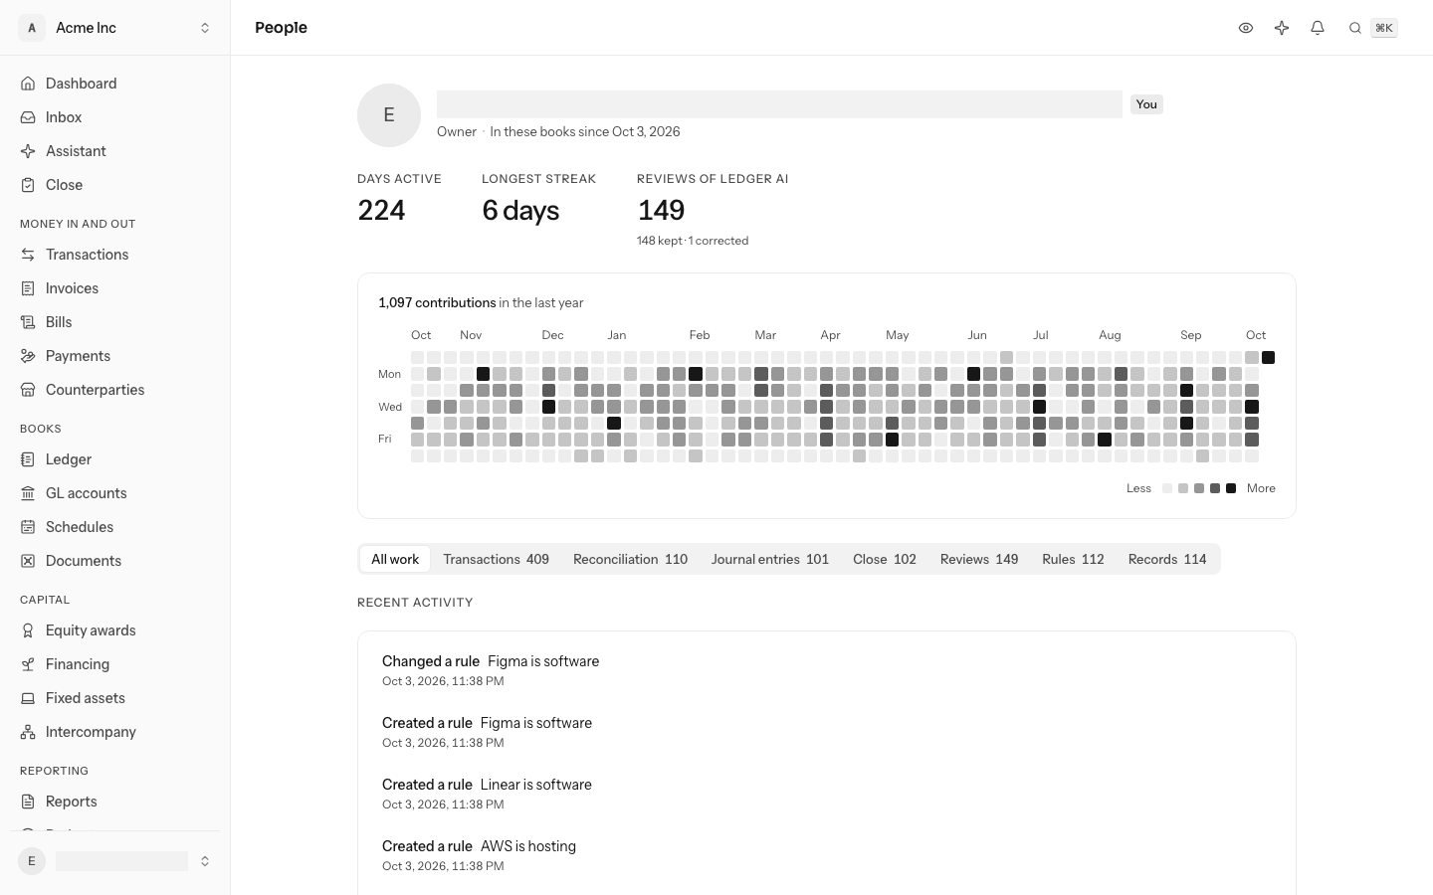Open the Dashboard home icon
Viewport: 1433px width, 895px height.
(28, 84)
